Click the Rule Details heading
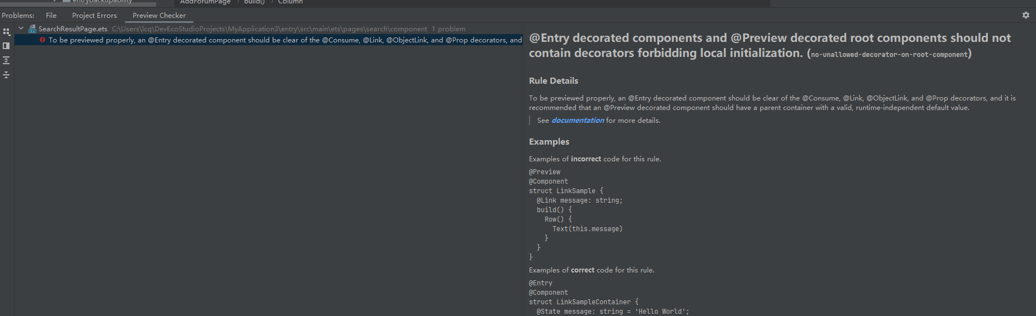The width and height of the screenshot is (1036, 316). pyautogui.click(x=554, y=81)
